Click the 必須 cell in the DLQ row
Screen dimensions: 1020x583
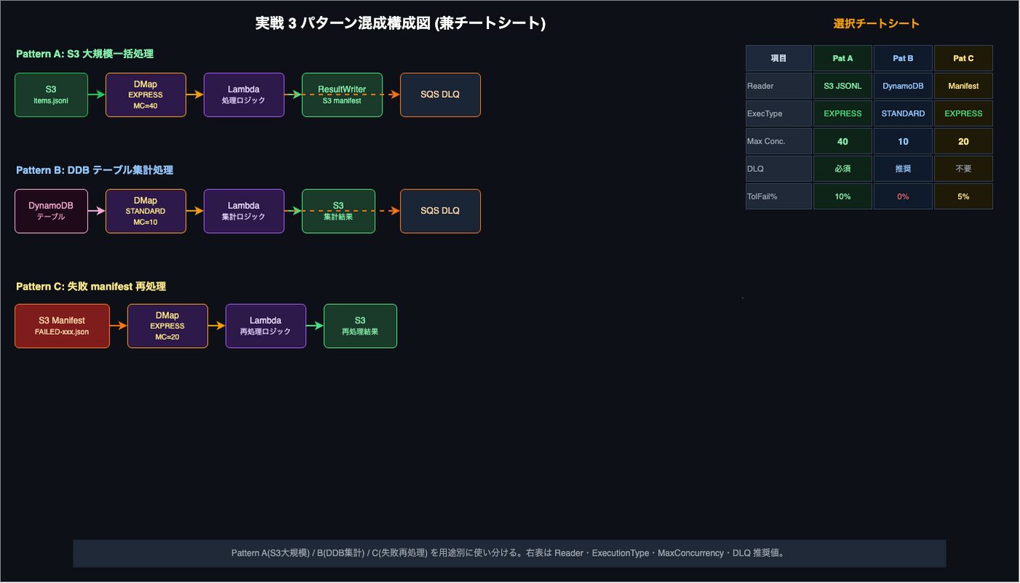pos(843,169)
